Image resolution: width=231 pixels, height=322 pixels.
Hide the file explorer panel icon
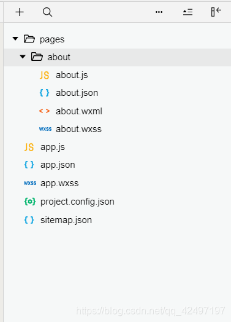216,12
